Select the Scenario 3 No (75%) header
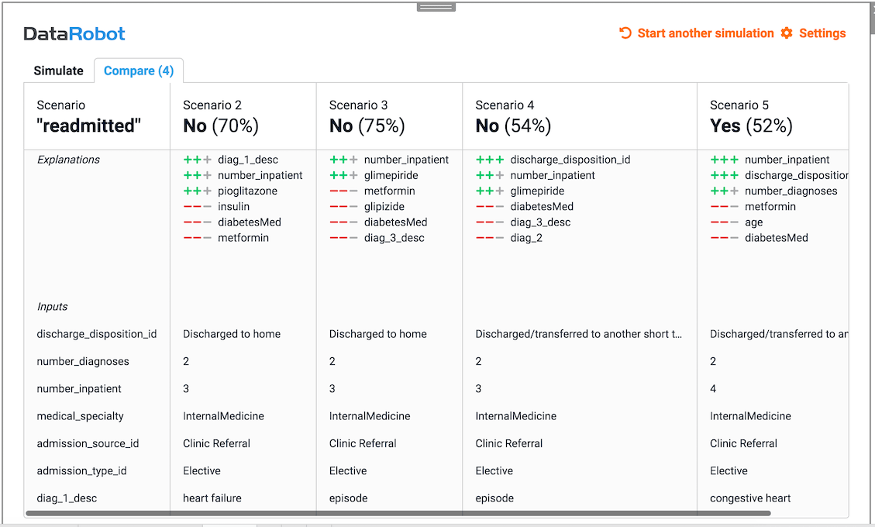Viewport: 875px width, 527px height. pos(367,126)
